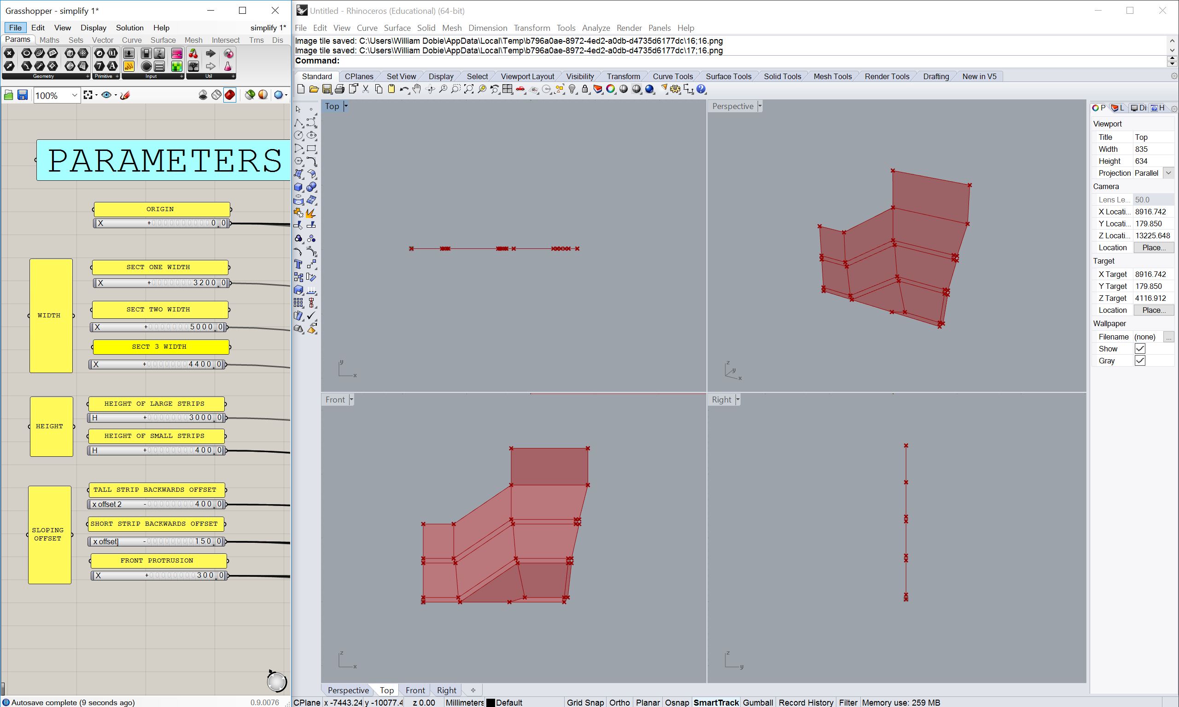Select the shaded red preview mode icon
The image size is (1179, 707).
[229, 95]
